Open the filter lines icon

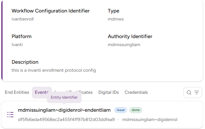coord(197,93)
